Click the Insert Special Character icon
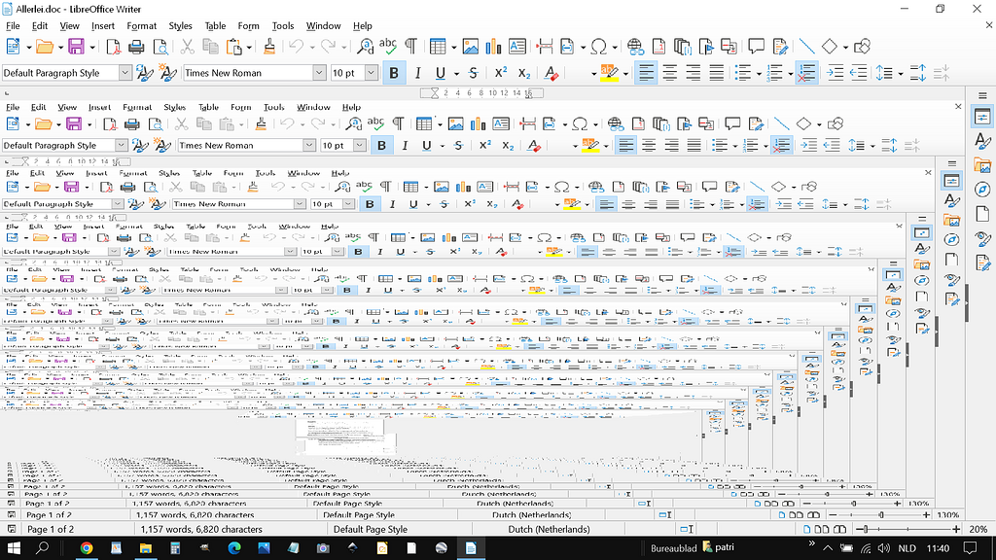 click(597, 45)
